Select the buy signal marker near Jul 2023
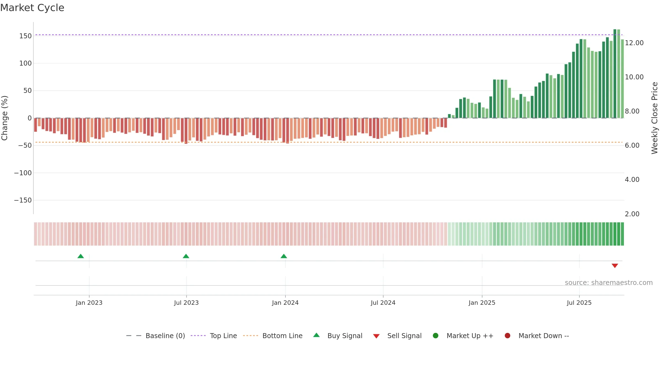The height and width of the screenshot is (372, 662). click(186, 256)
